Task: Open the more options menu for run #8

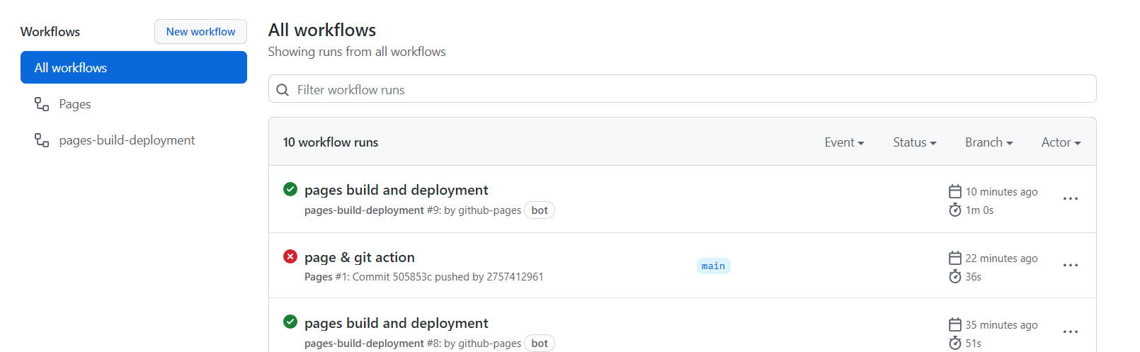Action: click(x=1071, y=331)
